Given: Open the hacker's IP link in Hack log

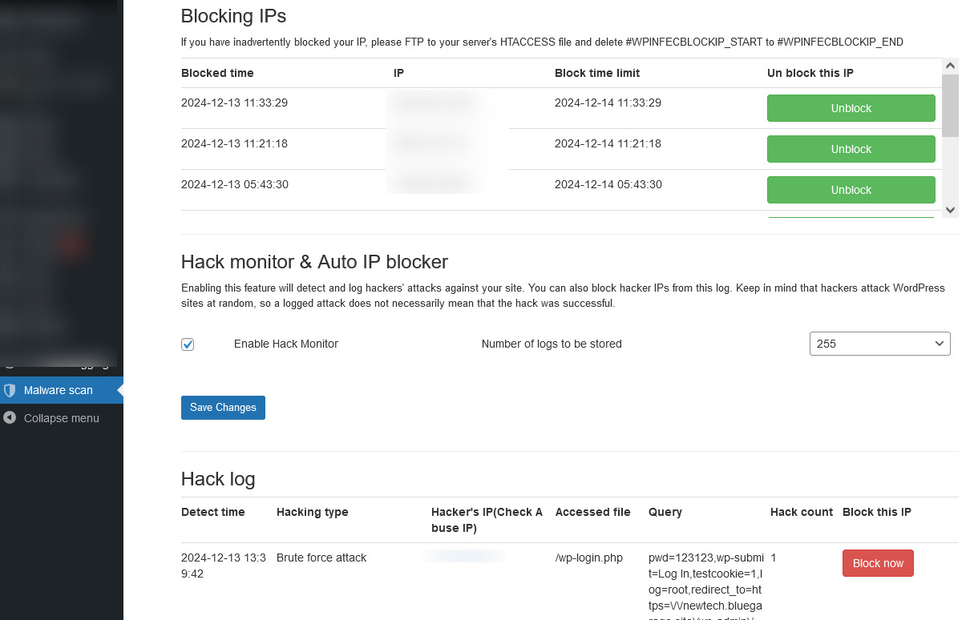Looking at the screenshot, I should pos(465,556).
